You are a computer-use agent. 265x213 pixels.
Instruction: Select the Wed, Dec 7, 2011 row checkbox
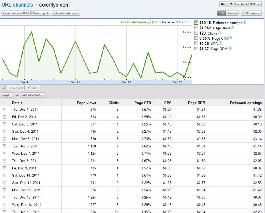tap(4, 154)
